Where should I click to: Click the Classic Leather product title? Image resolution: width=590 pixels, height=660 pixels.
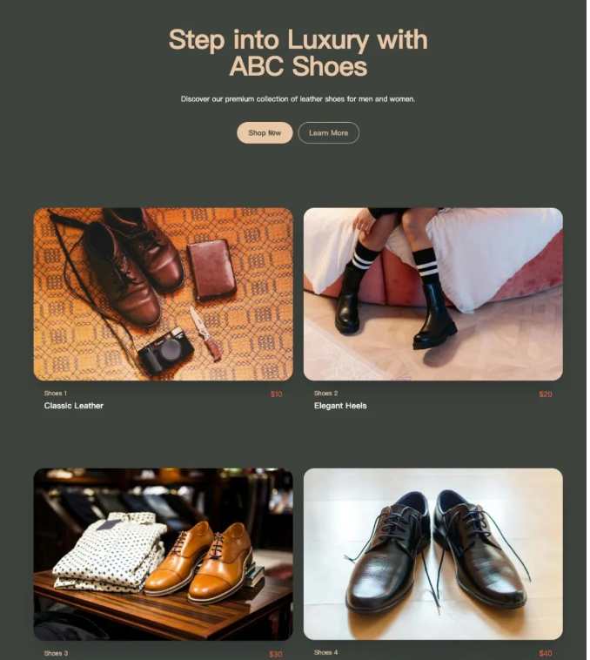(x=74, y=406)
